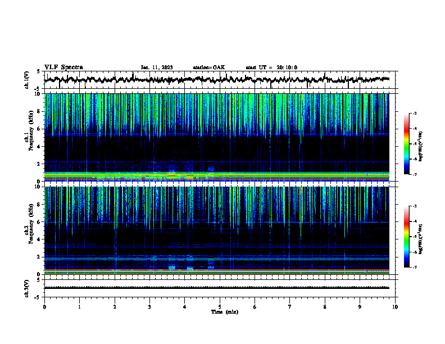Click the 5 minute tick on the time axis
This screenshot has width=445, height=344.
click(220, 307)
